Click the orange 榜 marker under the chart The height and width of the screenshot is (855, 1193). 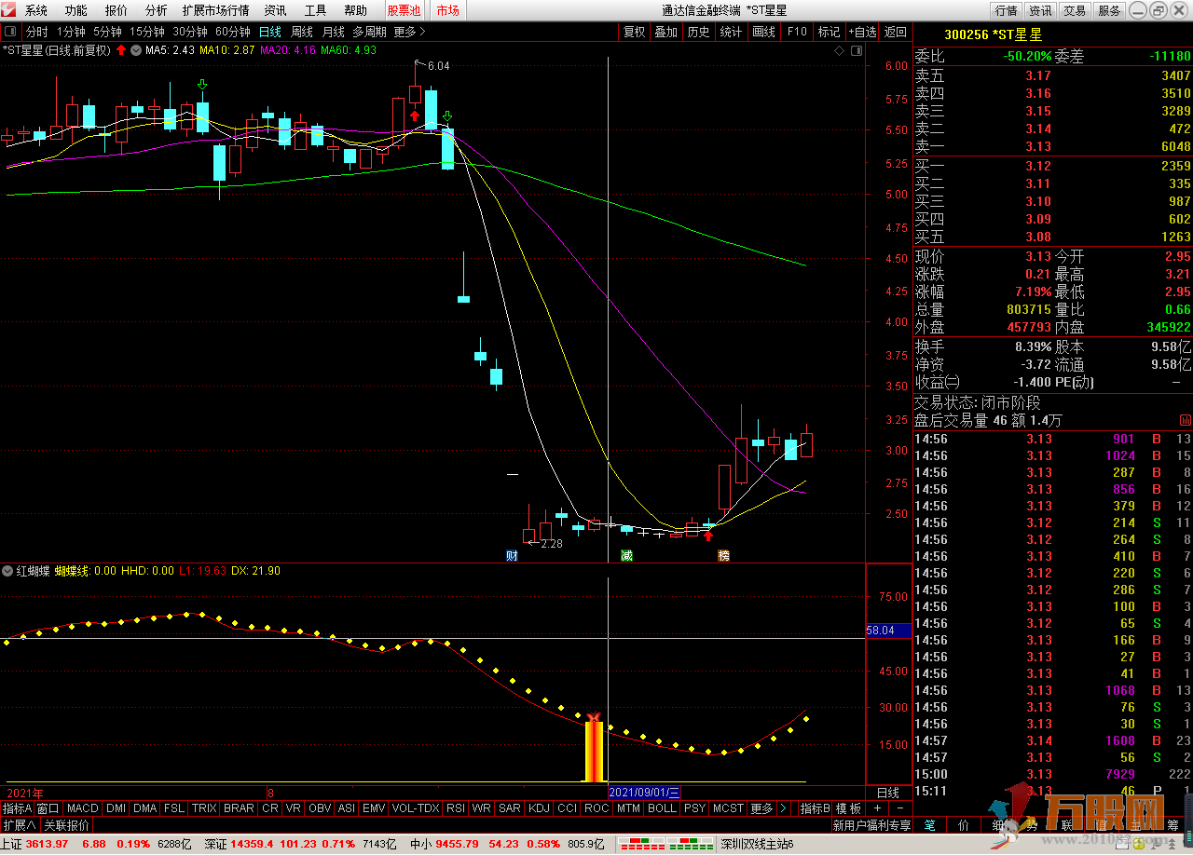724,556
